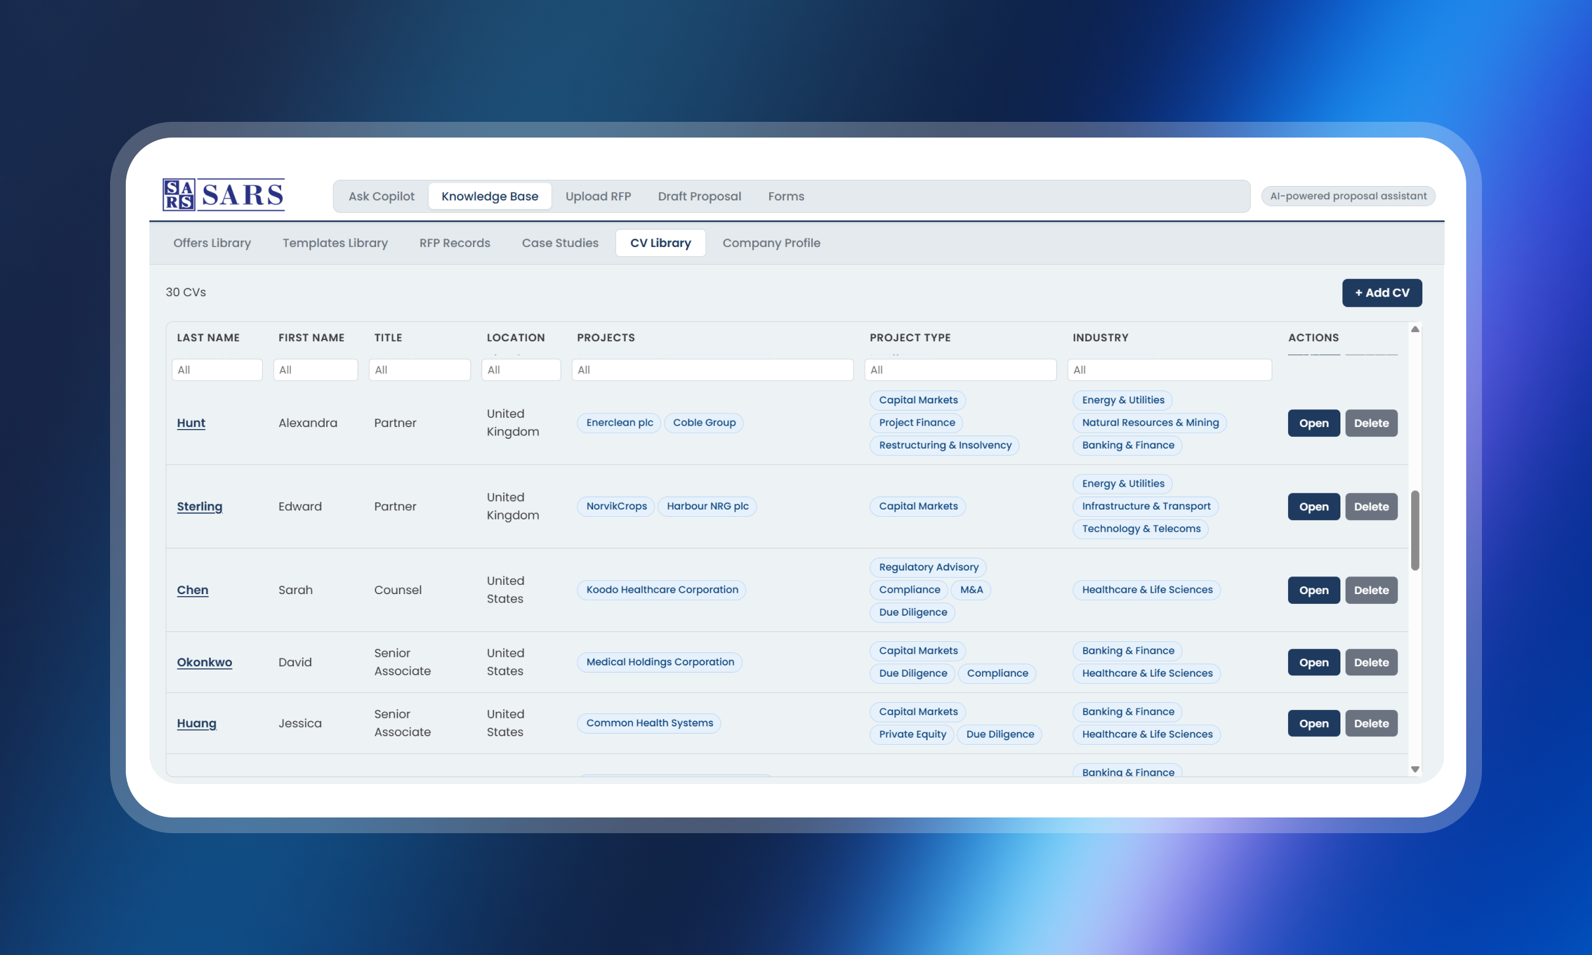Switch to the Ask Copilot tab
The image size is (1592, 955).
pyautogui.click(x=381, y=197)
